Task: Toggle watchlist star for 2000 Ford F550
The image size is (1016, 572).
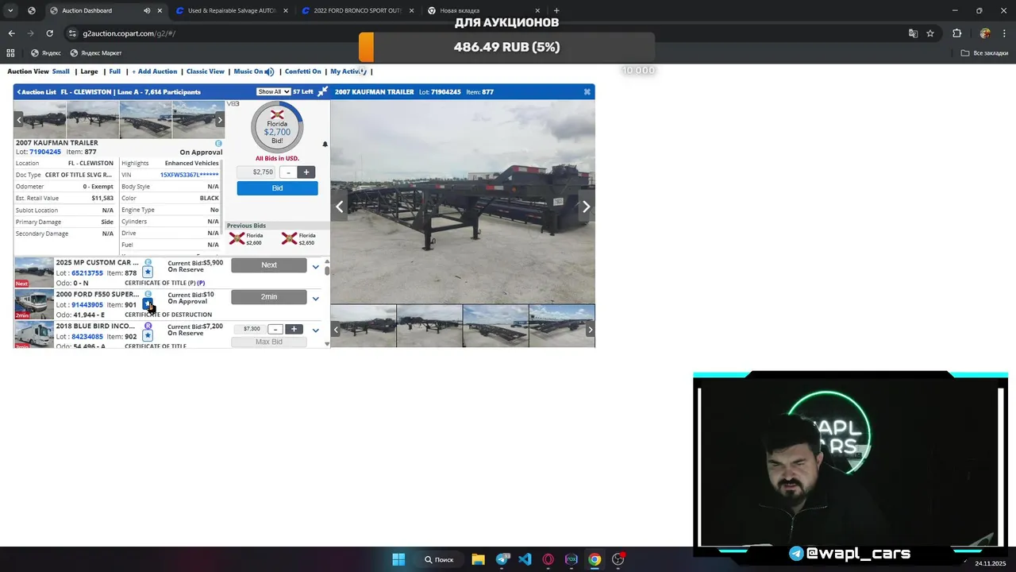Action: point(148,304)
